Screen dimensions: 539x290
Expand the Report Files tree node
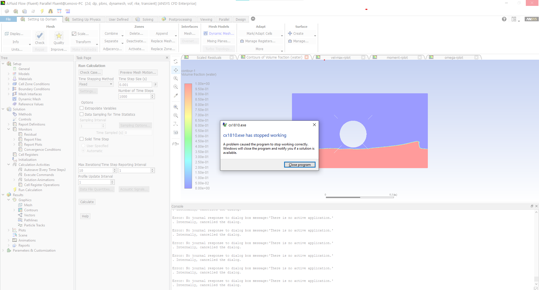[14, 140]
